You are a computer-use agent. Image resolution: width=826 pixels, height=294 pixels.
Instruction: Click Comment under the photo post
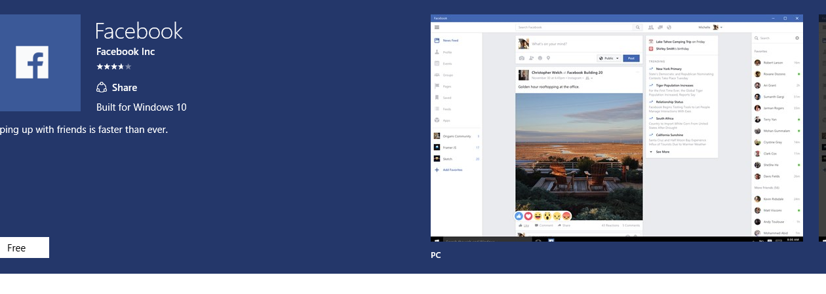(544, 225)
